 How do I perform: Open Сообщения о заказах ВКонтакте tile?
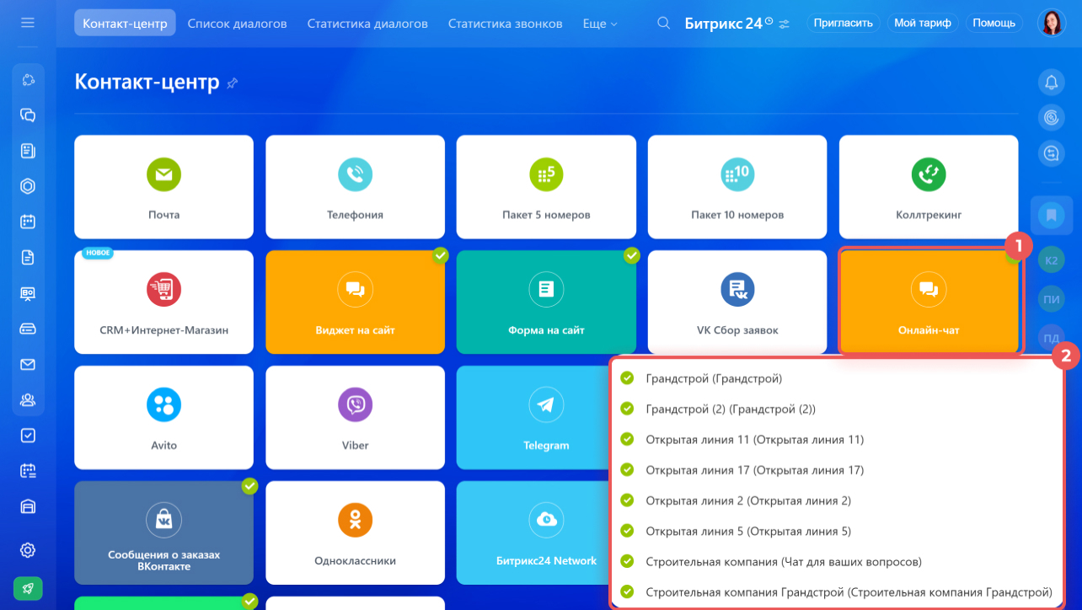[x=163, y=532]
